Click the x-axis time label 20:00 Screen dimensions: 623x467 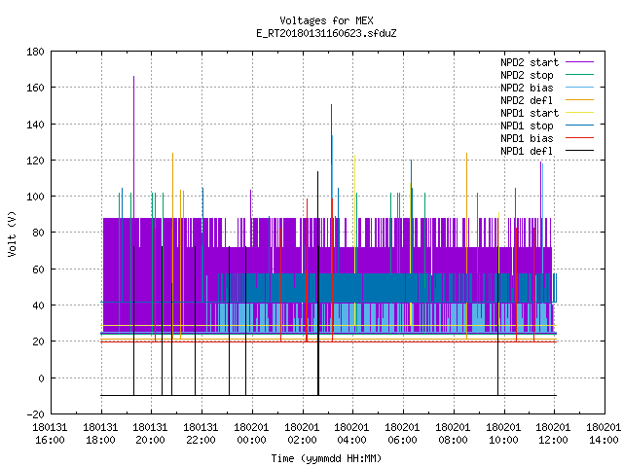[150, 440]
